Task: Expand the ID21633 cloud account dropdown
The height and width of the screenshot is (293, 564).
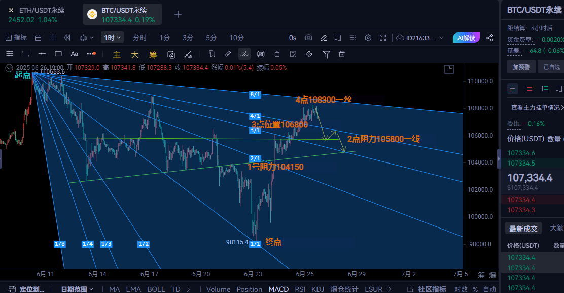Action: (x=420, y=38)
